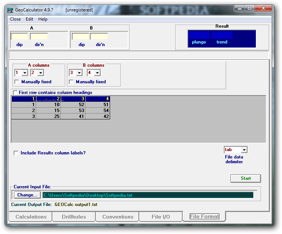The height and width of the screenshot is (234, 282).
Task: Expand the A columns second dropdown showing 2
Action: [40, 73]
